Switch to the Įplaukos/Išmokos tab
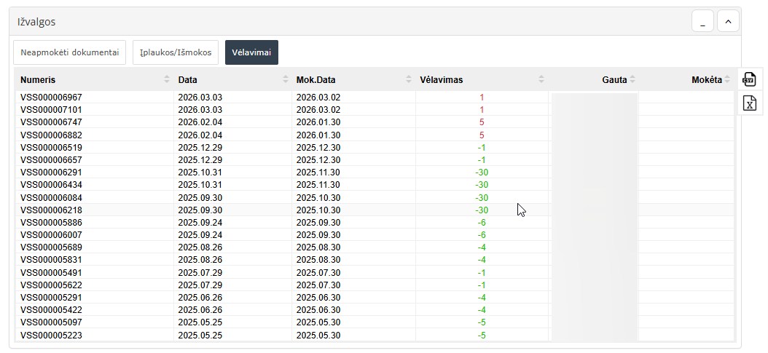Image resolution: width=768 pixels, height=353 pixels. pos(176,52)
